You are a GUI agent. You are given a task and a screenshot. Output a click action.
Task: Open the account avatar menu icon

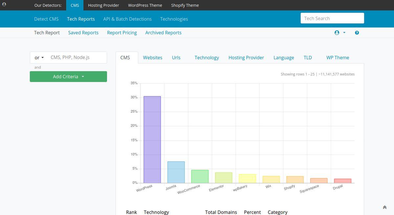(x=337, y=33)
